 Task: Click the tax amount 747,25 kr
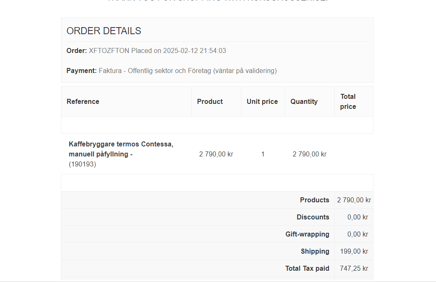point(353,268)
